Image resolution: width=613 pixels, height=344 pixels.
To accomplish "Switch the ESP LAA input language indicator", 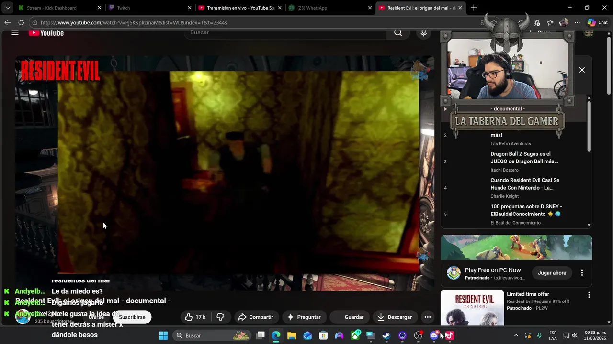I will coord(553,335).
